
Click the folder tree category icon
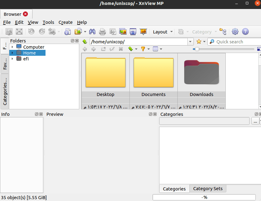(x=223, y=32)
